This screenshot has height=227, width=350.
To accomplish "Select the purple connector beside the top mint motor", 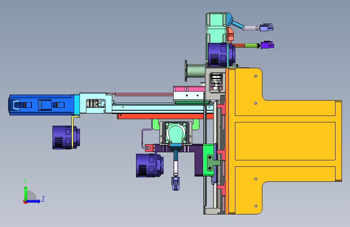I will pyautogui.click(x=221, y=55).
